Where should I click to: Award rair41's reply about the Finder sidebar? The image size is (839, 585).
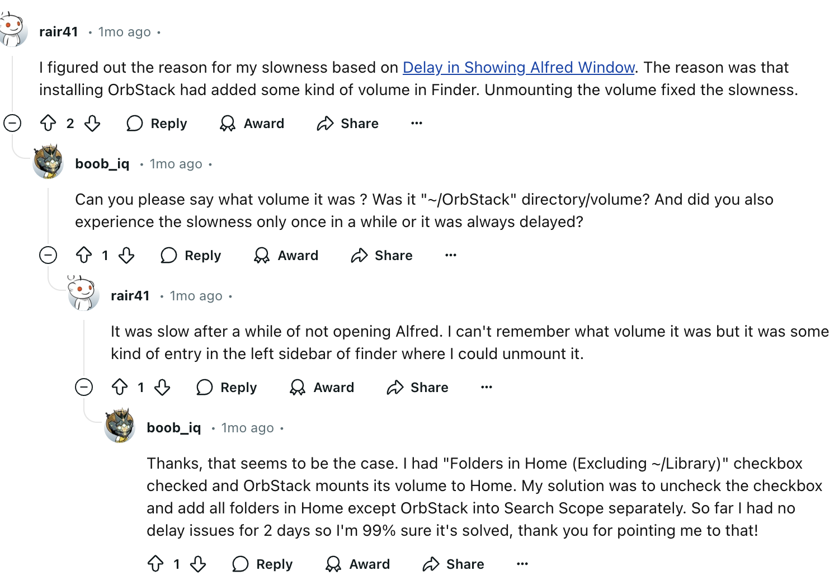[322, 387]
